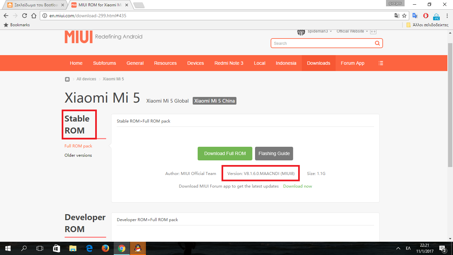Click the page vertical scrollbar thumb

tap(450, 105)
